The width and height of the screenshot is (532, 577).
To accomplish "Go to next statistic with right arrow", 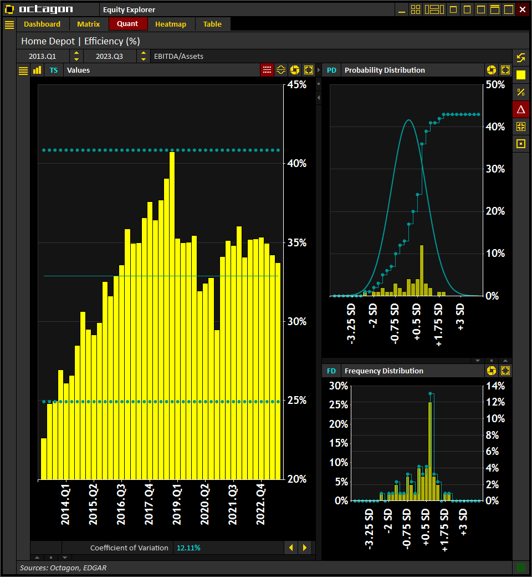I will pos(305,548).
